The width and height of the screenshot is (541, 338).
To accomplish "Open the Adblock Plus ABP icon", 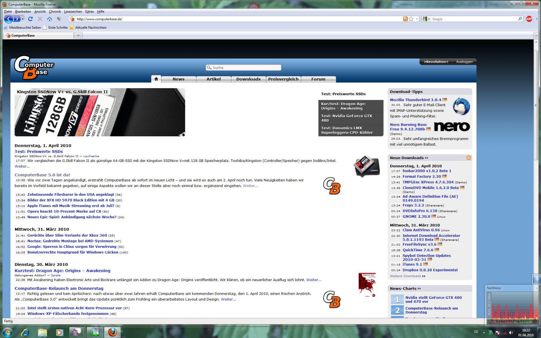I will pyautogui.click(x=529, y=19).
